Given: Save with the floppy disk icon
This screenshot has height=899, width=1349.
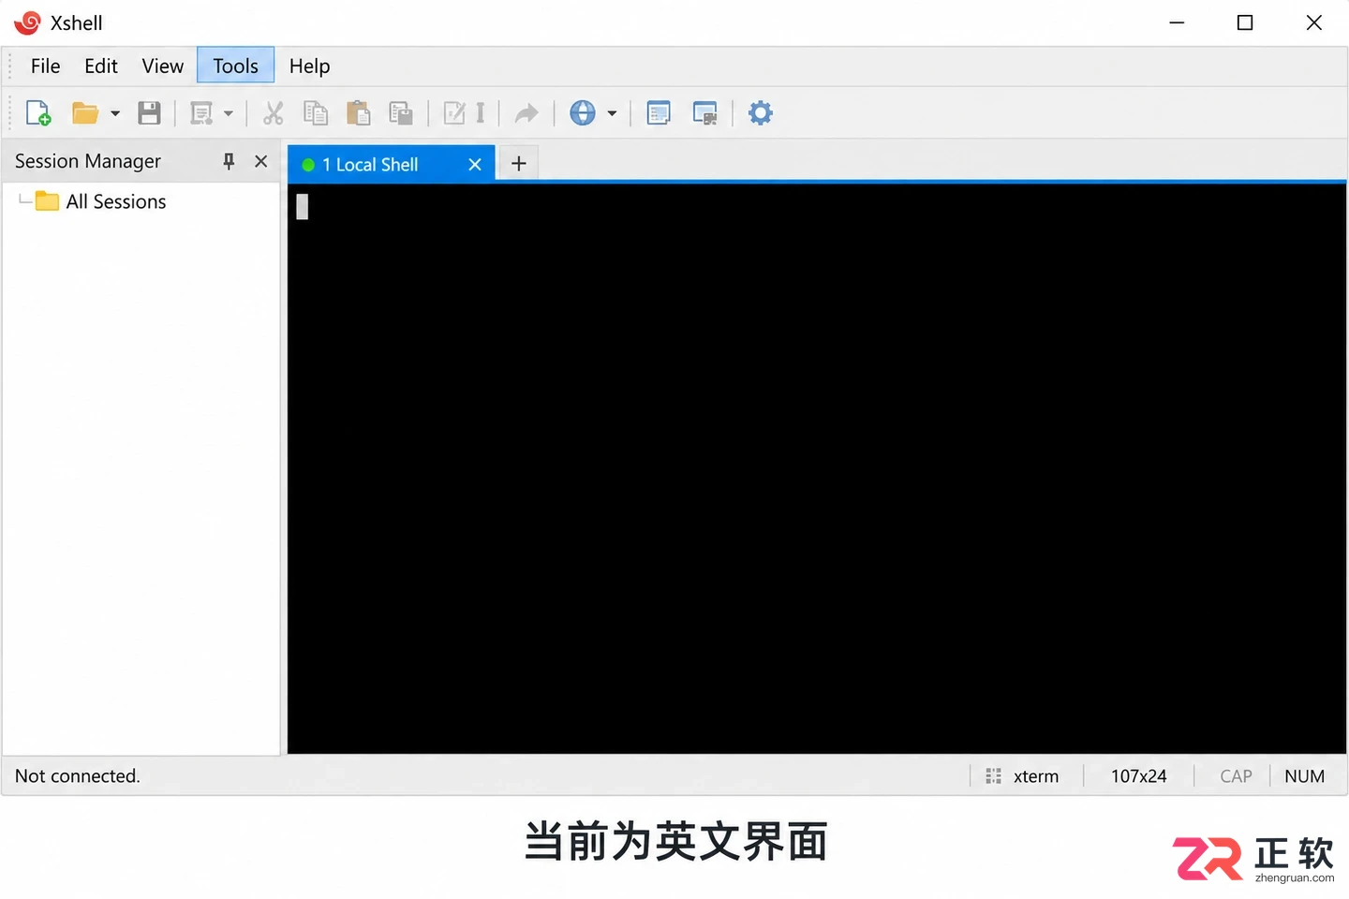Looking at the screenshot, I should 149,113.
